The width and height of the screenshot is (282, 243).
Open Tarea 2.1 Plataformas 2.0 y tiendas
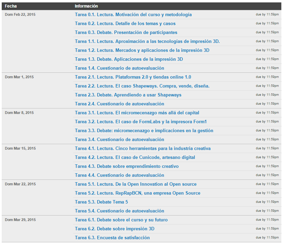133,77
